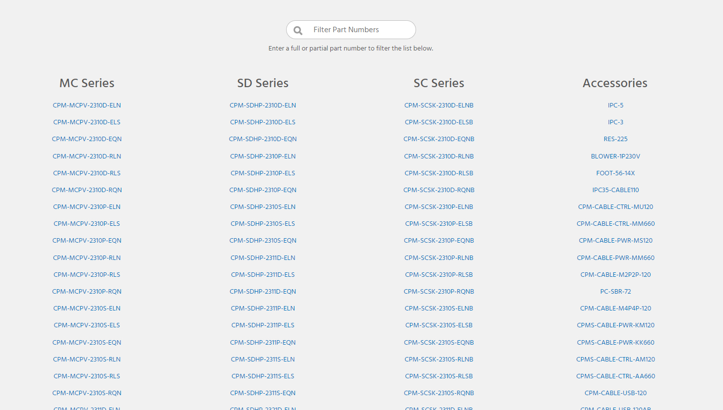Open the RES-225 accessory page

tap(615, 139)
